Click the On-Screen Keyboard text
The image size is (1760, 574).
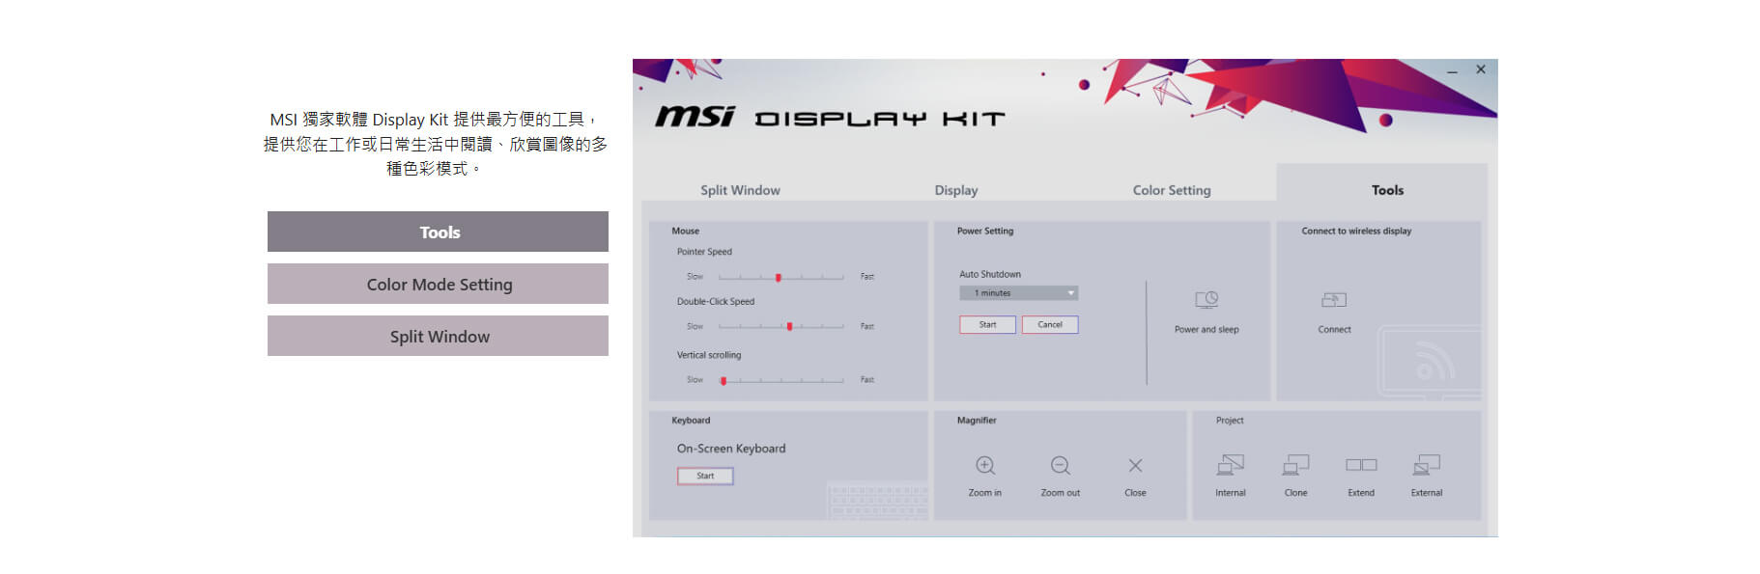click(x=731, y=449)
